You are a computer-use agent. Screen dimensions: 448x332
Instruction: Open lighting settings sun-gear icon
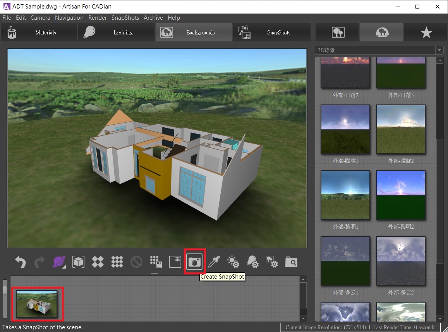[233, 262]
